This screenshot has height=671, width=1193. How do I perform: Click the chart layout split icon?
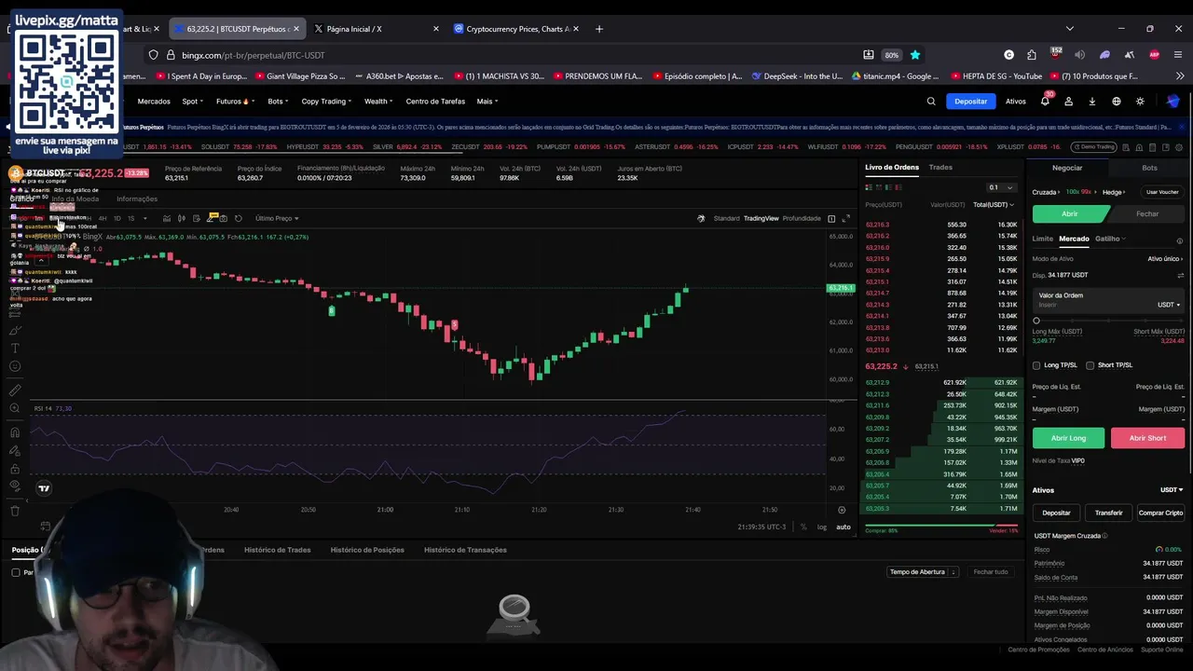pos(831,218)
